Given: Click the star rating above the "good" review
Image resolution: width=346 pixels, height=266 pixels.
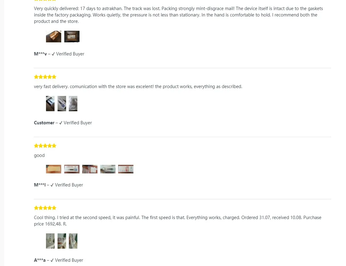Looking at the screenshot, I should coord(45,146).
